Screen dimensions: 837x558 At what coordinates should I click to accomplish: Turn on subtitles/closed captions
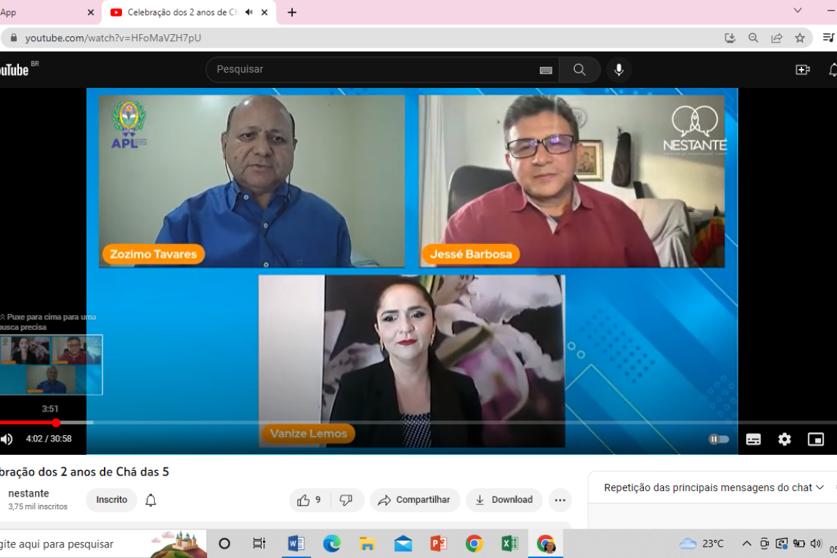(x=753, y=439)
